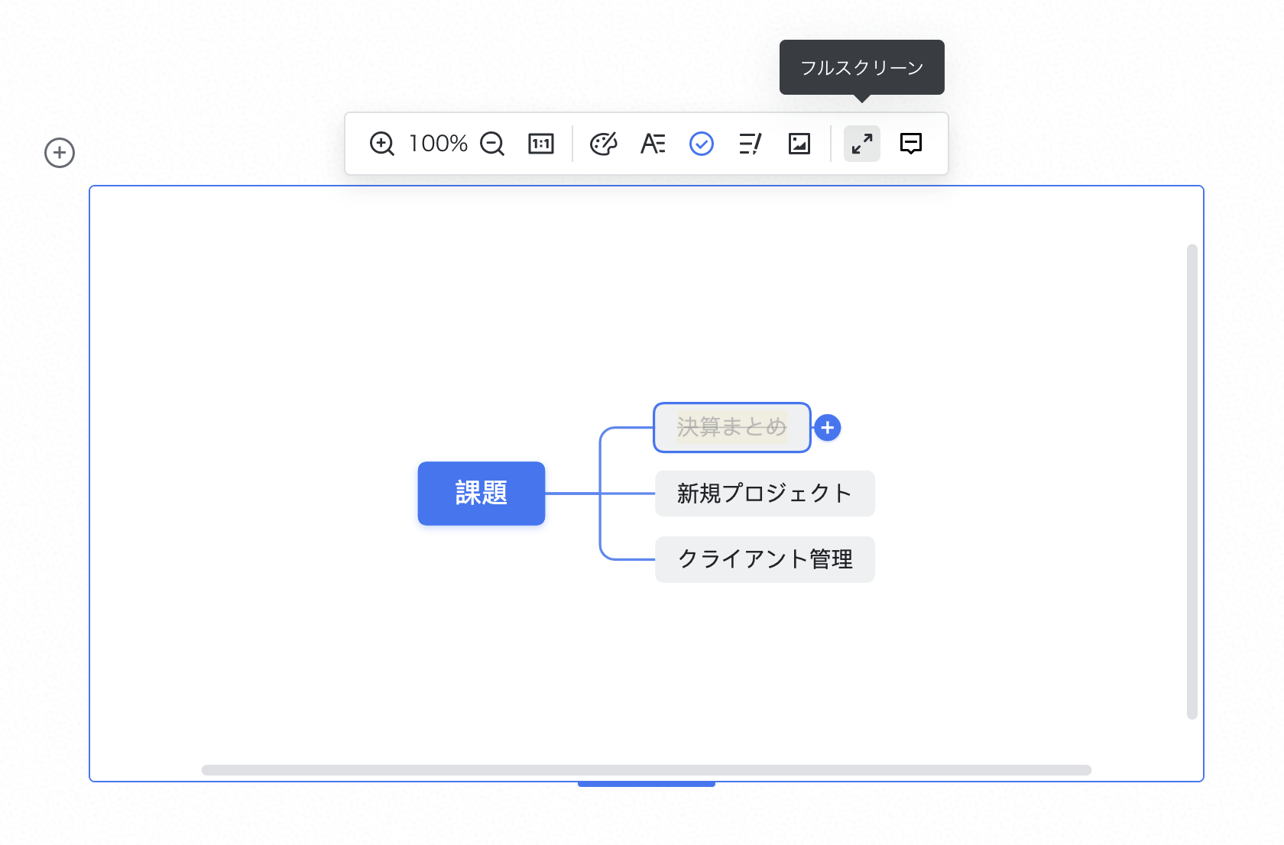Click the insert image icon
This screenshot has height=845, width=1284.
(x=799, y=144)
